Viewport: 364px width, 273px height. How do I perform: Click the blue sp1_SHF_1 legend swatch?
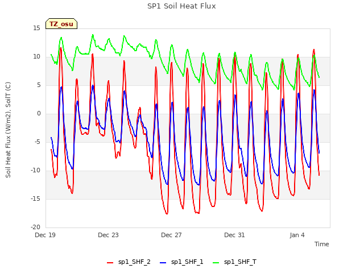point(163,263)
